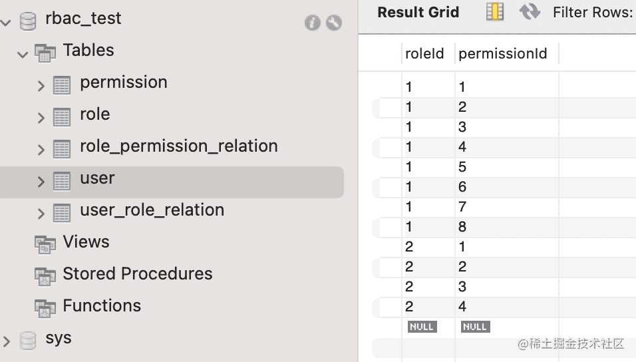Expand the user_role_relation table
The image size is (636, 362).
tap(41, 214)
